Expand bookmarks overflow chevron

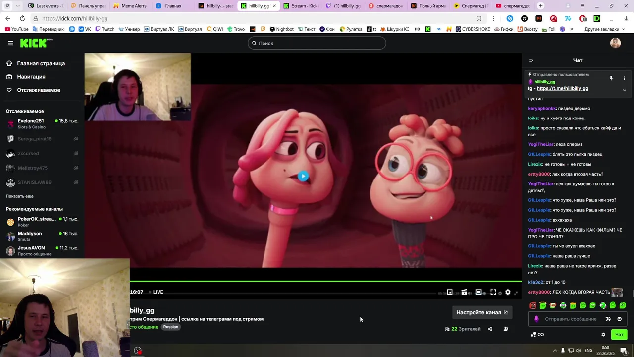(572, 29)
